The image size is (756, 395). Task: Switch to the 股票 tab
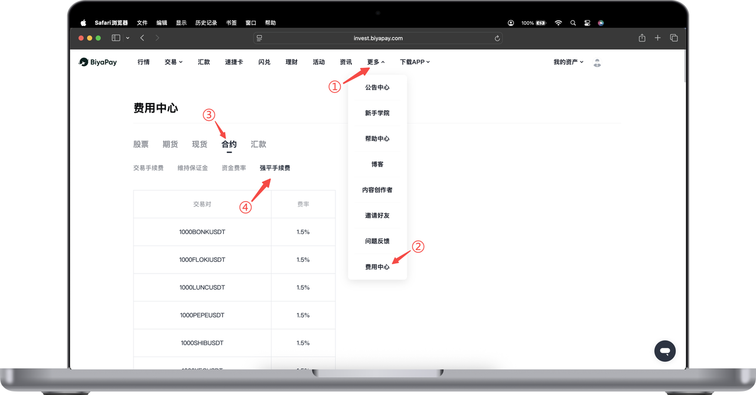[x=141, y=144]
